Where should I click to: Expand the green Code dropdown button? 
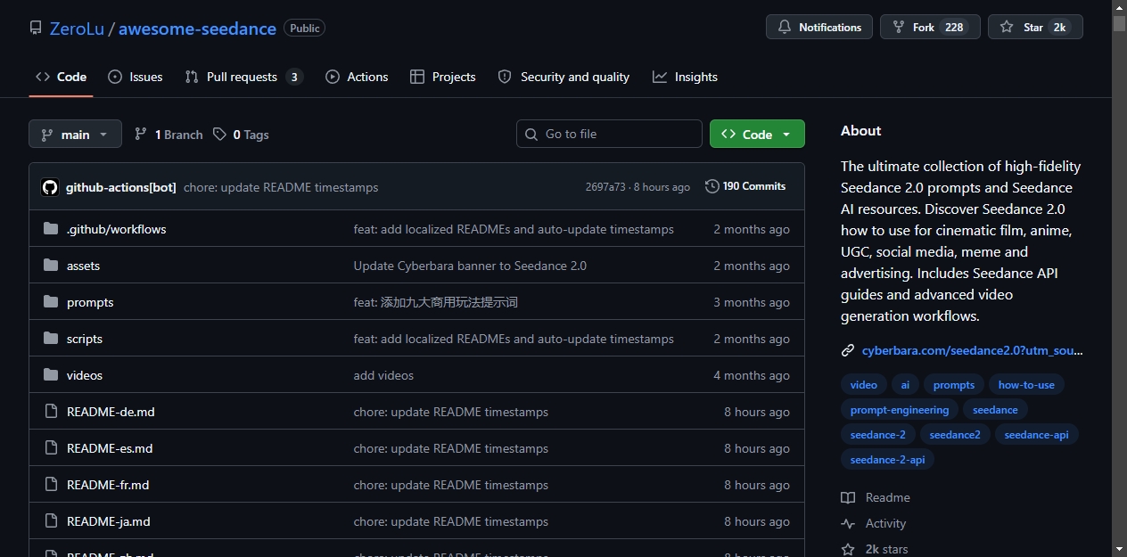[x=757, y=134]
